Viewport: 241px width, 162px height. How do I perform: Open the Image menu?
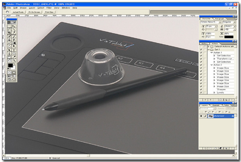coord(23,8)
